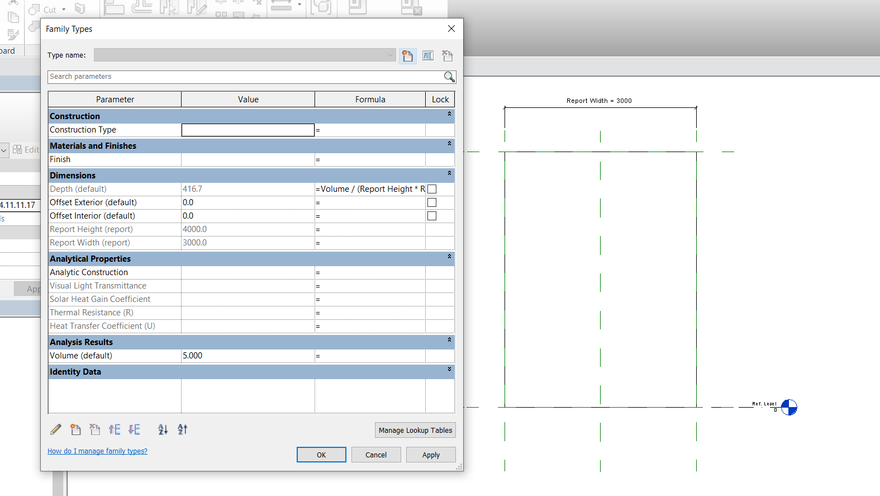Collapse the Materials and Finishes group

pyautogui.click(x=449, y=144)
